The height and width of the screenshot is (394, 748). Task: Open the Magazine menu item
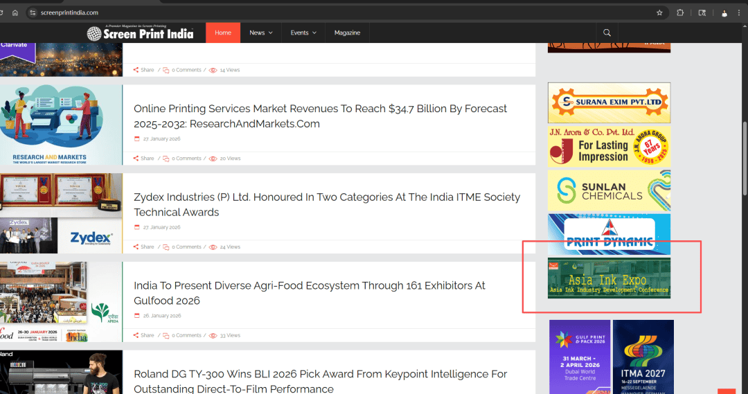pyautogui.click(x=347, y=33)
